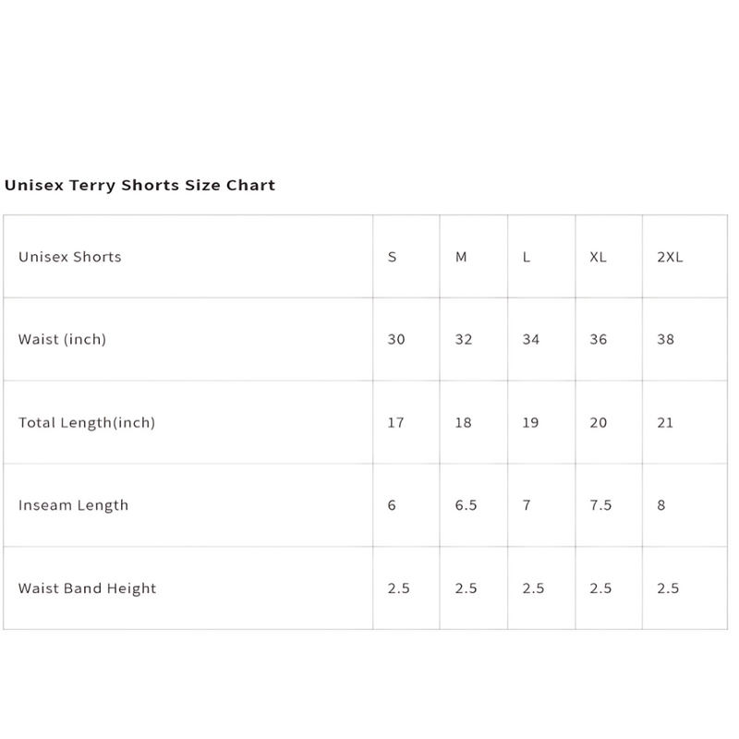
Task: Click the S size column header
Action: click(x=393, y=257)
